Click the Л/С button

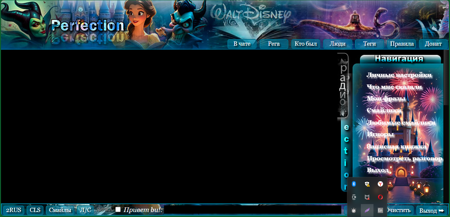(85, 210)
